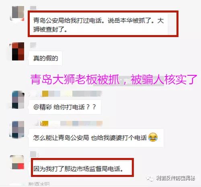This screenshot has height=187, width=201.
Task: Tap blurred nickname above the @精彩 message
Action: click(x=66, y=94)
